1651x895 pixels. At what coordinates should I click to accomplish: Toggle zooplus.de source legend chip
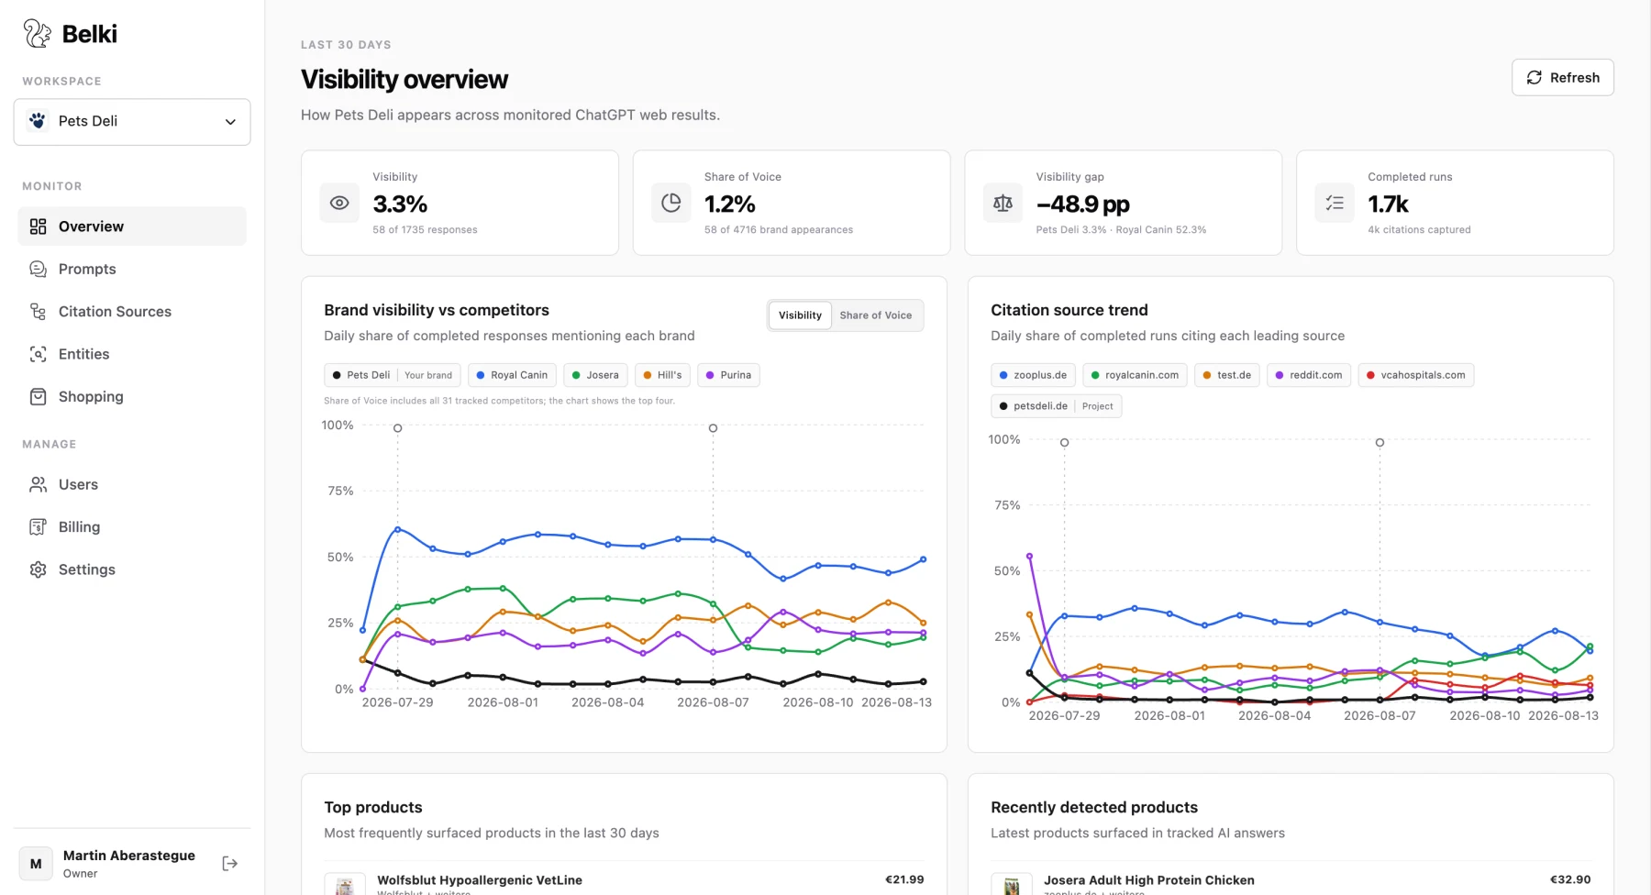(1033, 375)
